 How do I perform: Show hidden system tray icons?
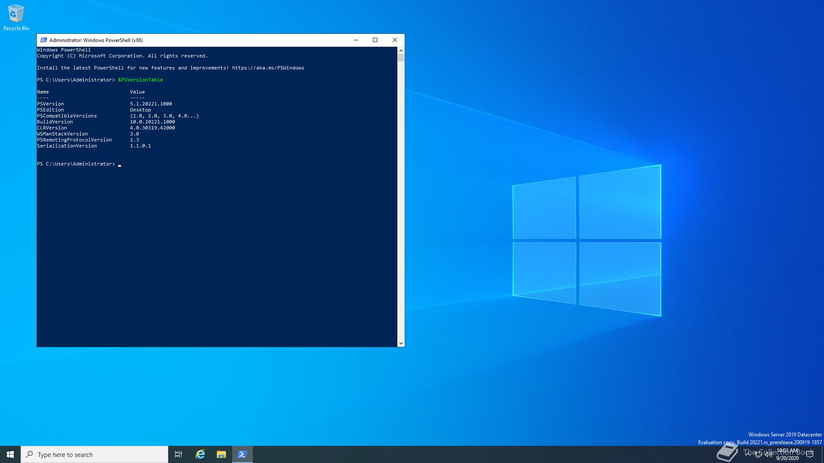(748, 454)
